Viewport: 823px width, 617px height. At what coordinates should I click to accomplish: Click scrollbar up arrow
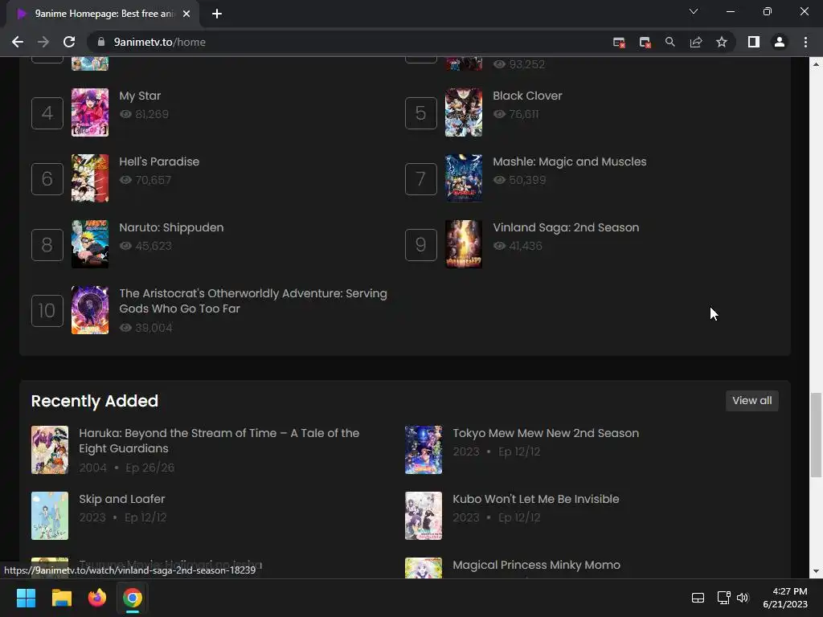(817, 64)
